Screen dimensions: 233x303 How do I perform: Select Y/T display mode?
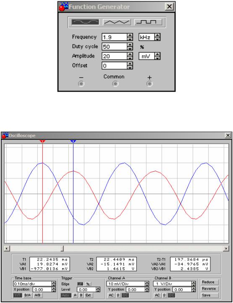[x=18, y=295]
